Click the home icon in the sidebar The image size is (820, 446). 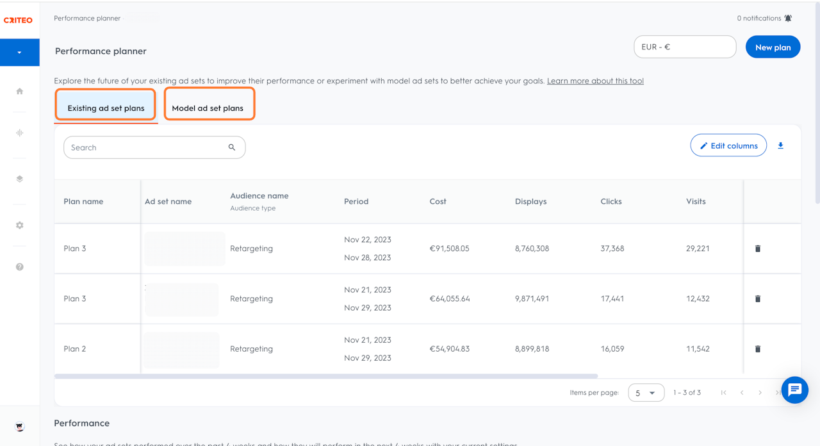point(20,92)
